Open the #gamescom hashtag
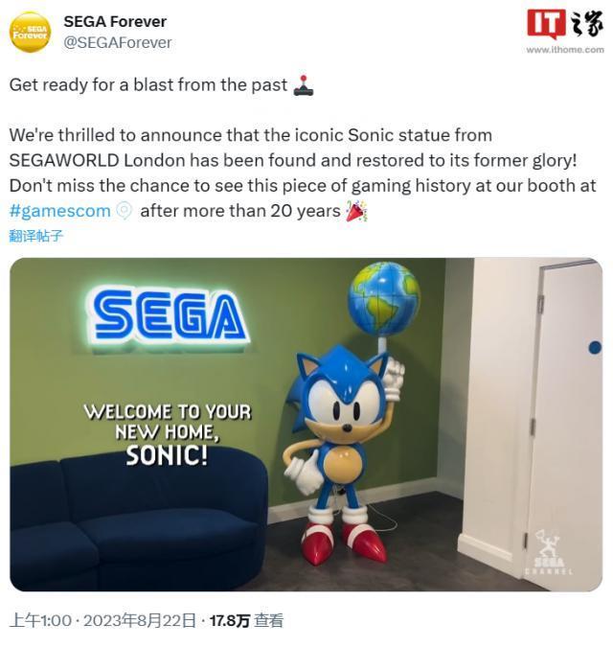 [59, 211]
